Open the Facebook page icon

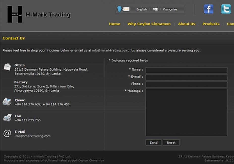pos(209,9)
